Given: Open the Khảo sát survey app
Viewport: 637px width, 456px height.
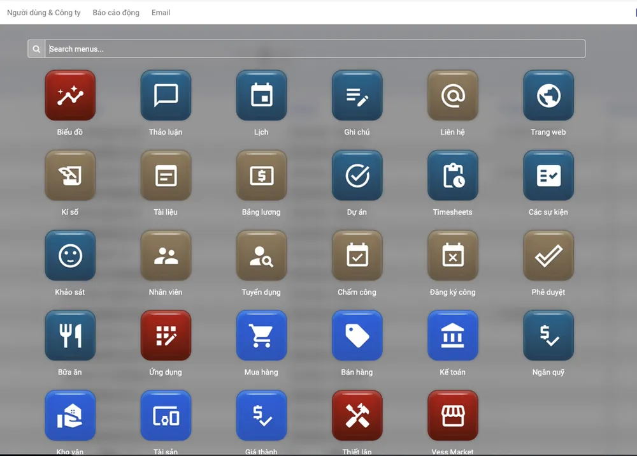Looking at the screenshot, I should (x=70, y=256).
